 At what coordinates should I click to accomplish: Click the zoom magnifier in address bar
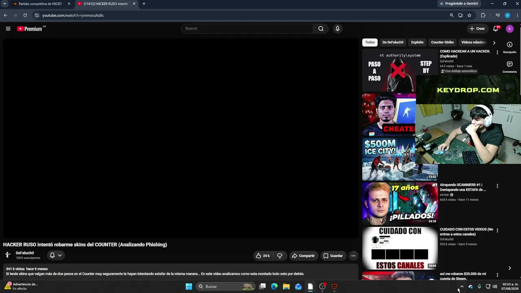point(451,15)
